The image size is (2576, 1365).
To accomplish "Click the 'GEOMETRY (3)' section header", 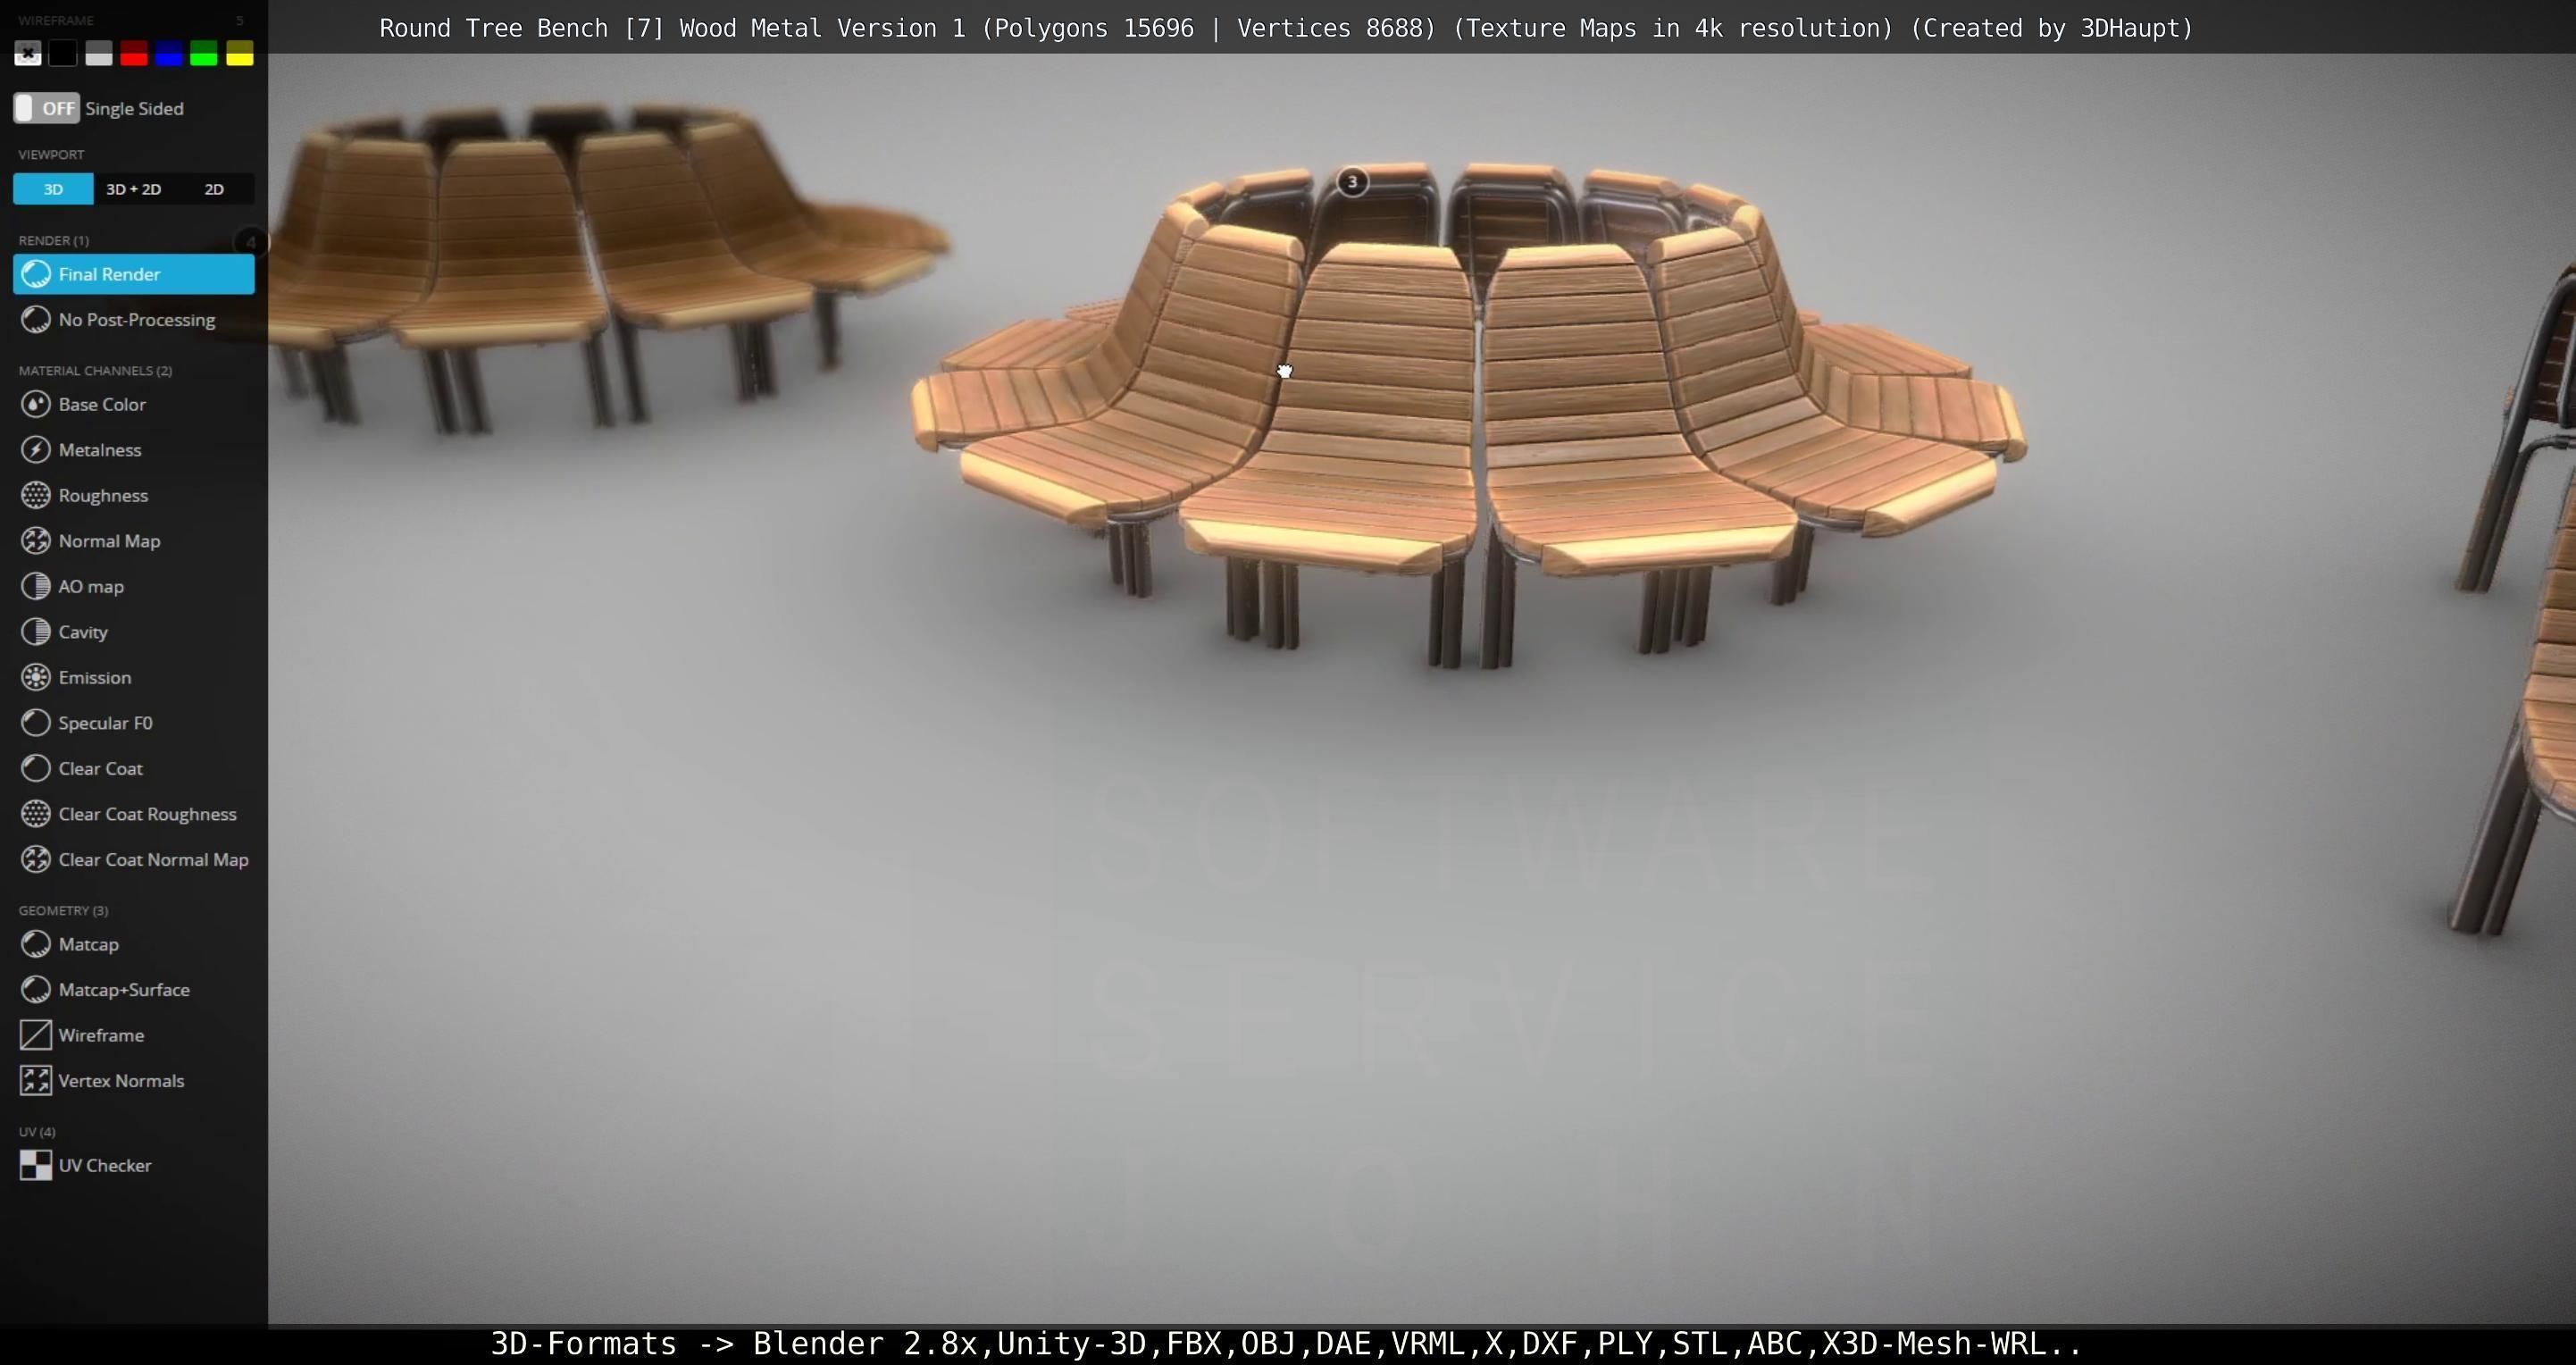I will click(63, 910).
